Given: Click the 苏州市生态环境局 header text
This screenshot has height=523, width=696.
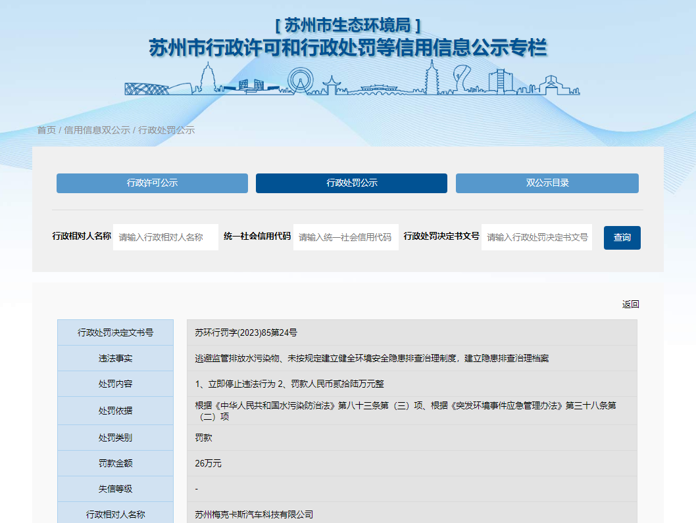Looking at the screenshot, I should pos(347,25).
